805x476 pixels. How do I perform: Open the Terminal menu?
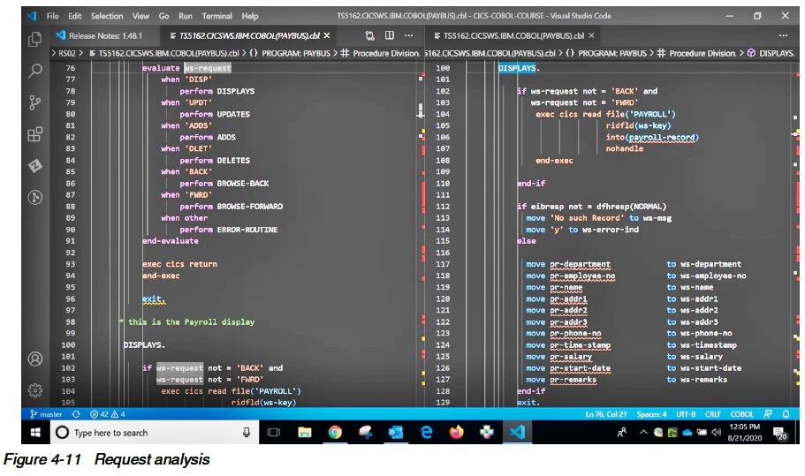pyautogui.click(x=217, y=16)
